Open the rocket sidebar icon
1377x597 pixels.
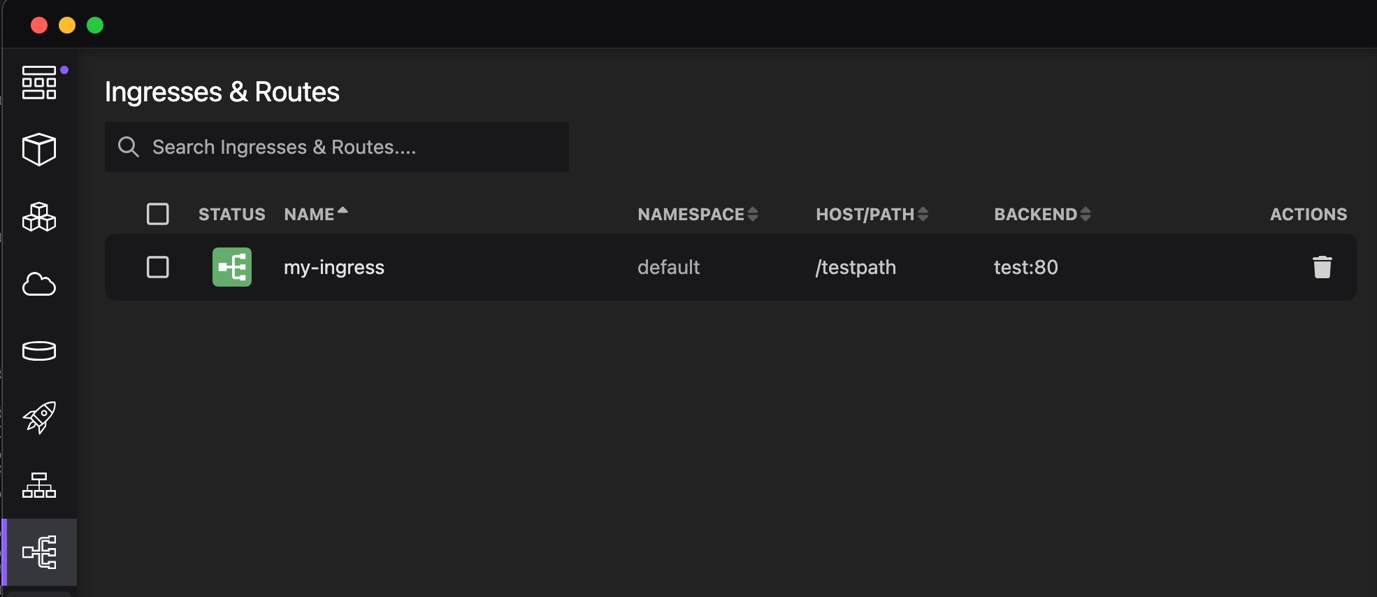(x=39, y=418)
